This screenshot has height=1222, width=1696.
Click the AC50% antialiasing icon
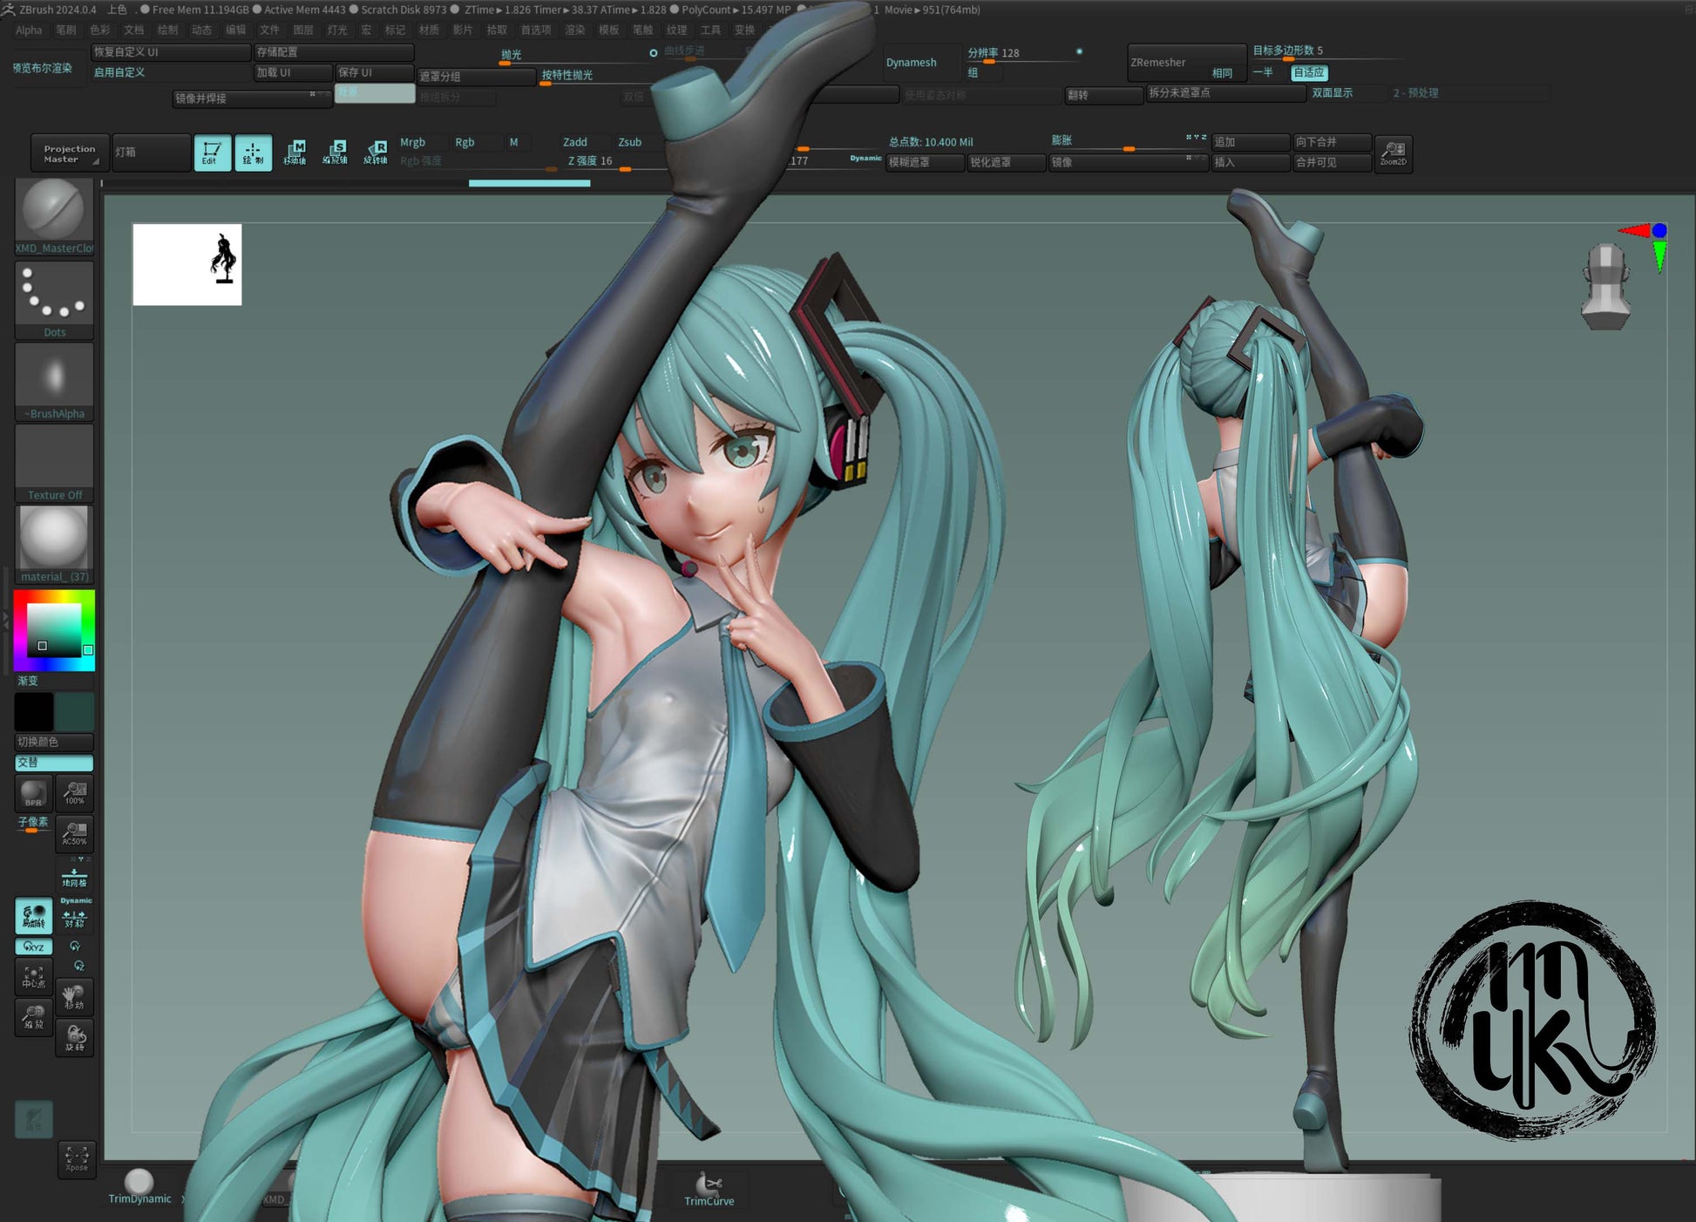(x=75, y=834)
